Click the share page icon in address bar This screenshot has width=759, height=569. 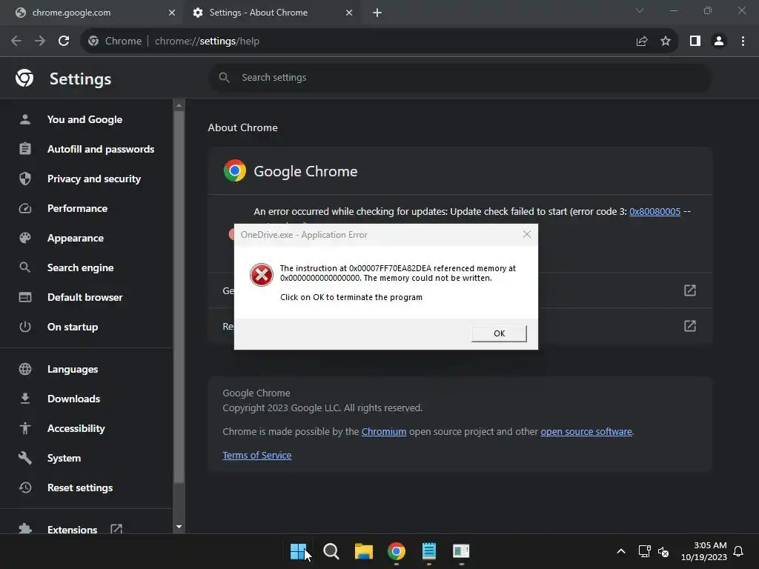tap(642, 41)
